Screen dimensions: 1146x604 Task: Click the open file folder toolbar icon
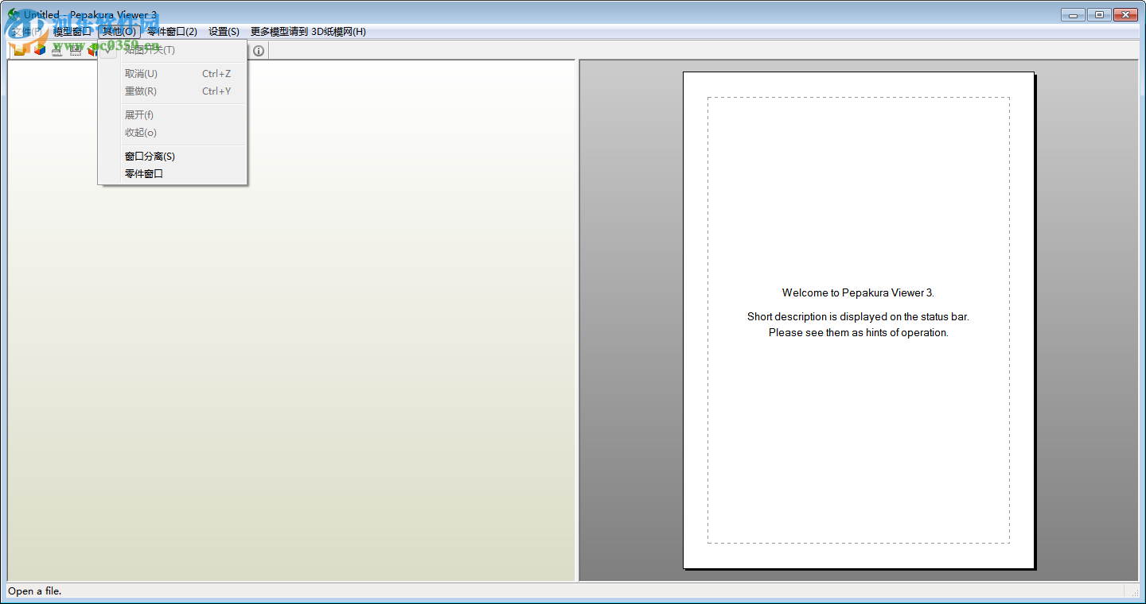point(19,50)
